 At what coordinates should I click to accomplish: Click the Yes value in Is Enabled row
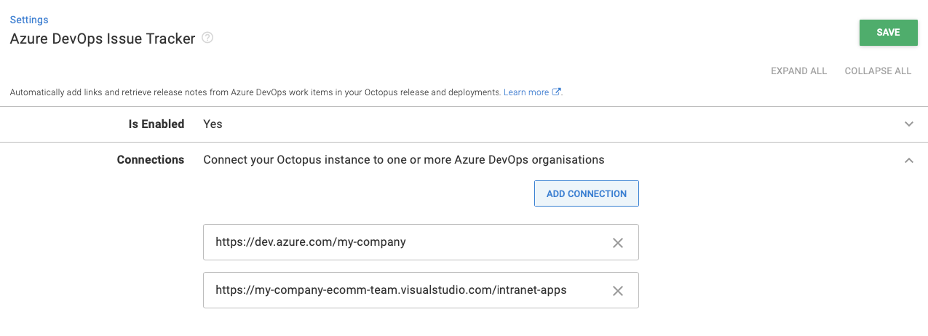pos(213,124)
